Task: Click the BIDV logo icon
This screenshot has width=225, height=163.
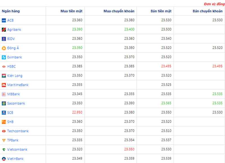Action: pos(4,39)
